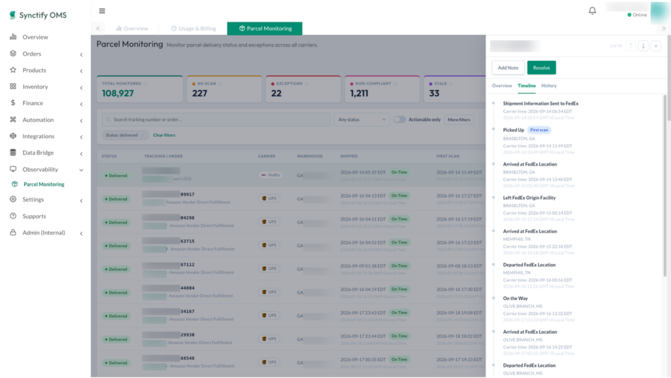Click the search magnifier icon

click(x=108, y=120)
